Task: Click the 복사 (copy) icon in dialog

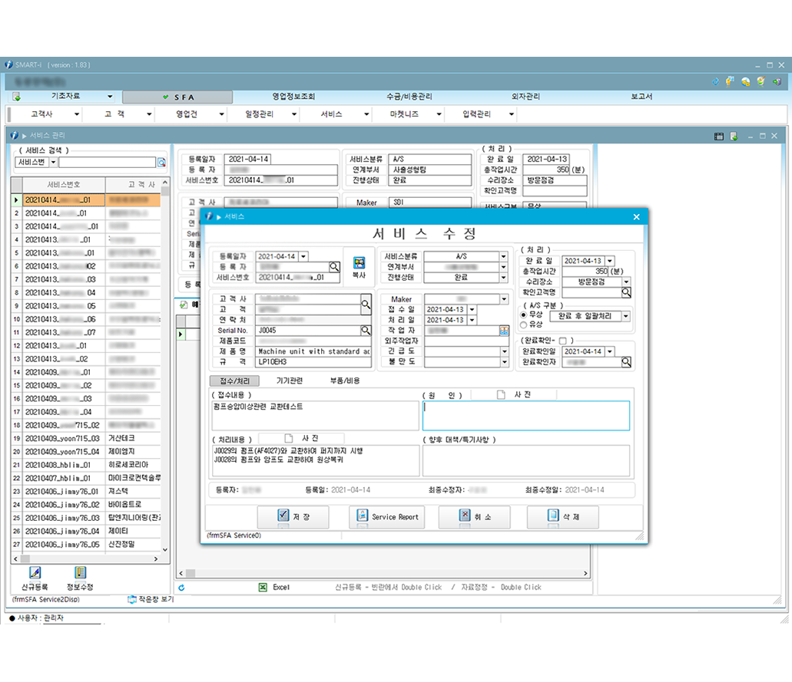Action: [x=358, y=263]
